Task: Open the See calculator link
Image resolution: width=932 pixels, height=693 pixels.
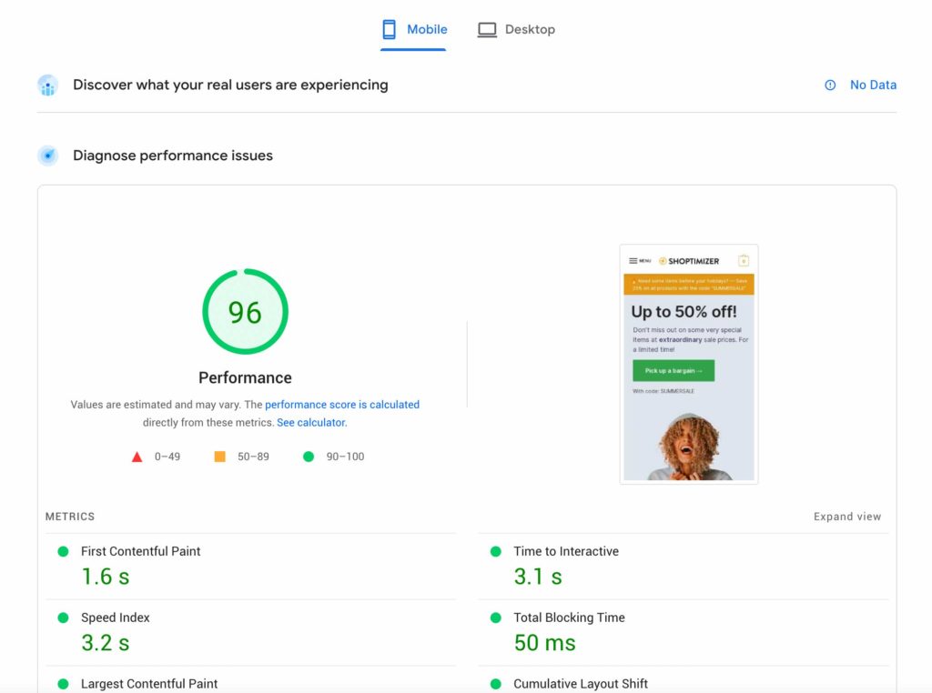Action: (310, 422)
